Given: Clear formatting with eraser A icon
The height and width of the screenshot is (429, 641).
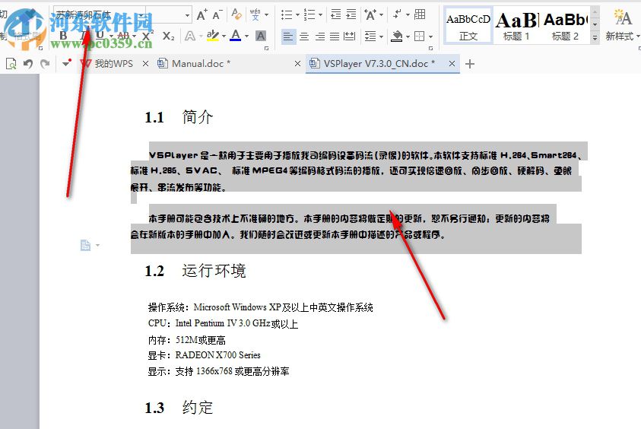Looking at the screenshot, I should point(236,14).
